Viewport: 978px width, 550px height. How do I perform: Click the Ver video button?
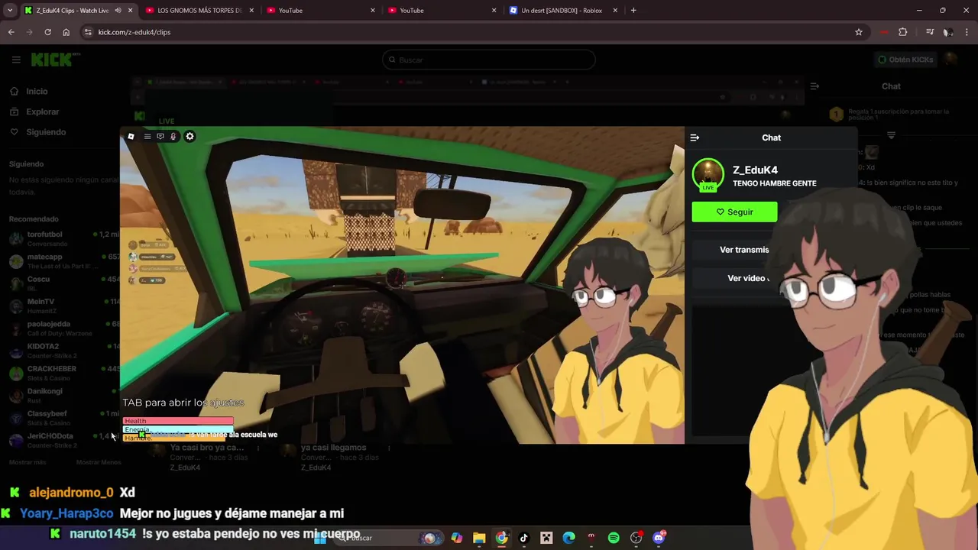(x=748, y=278)
